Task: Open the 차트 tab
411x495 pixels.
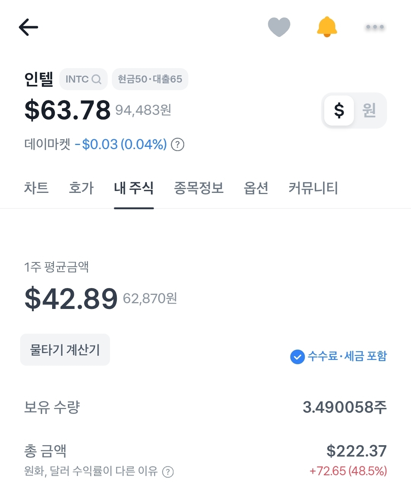Action: (36, 188)
